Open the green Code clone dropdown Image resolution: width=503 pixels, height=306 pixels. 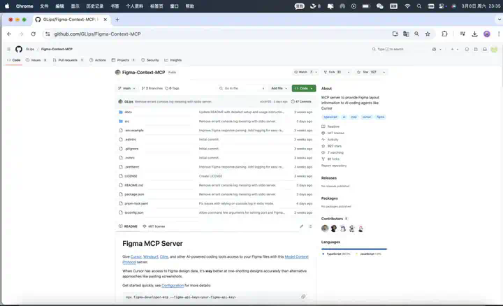coord(304,88)
